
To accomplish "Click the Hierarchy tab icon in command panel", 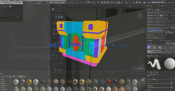I will (153, 10).
